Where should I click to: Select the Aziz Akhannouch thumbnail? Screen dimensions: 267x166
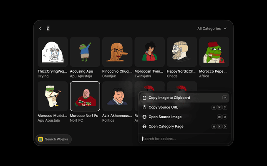click(x=117, y=96)
